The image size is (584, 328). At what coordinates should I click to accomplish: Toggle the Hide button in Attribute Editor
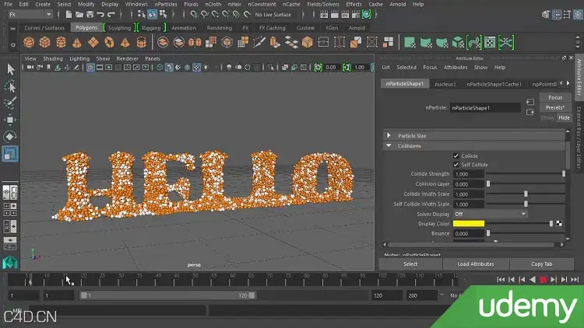tap(564, 117)
